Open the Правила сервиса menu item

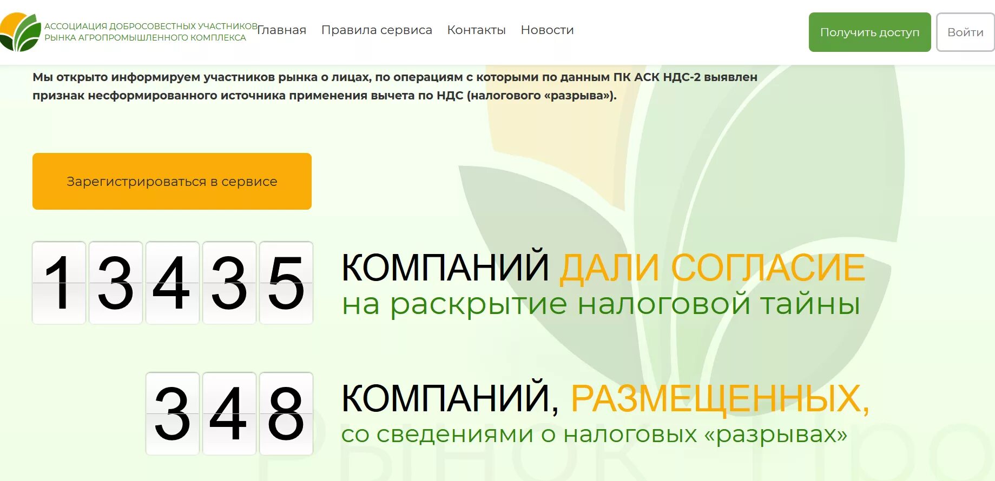(x=377, y=30)
